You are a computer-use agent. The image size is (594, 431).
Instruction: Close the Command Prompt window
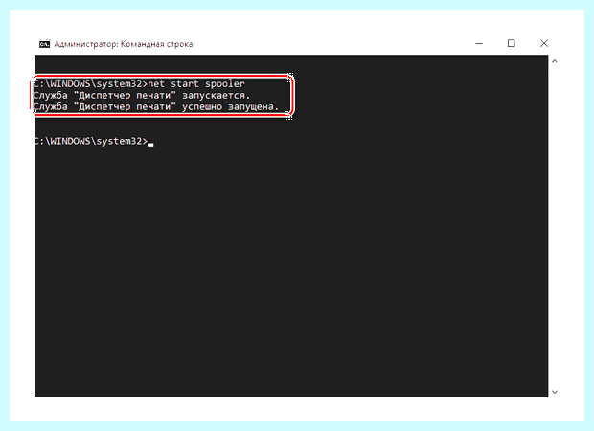pos(544,43)
